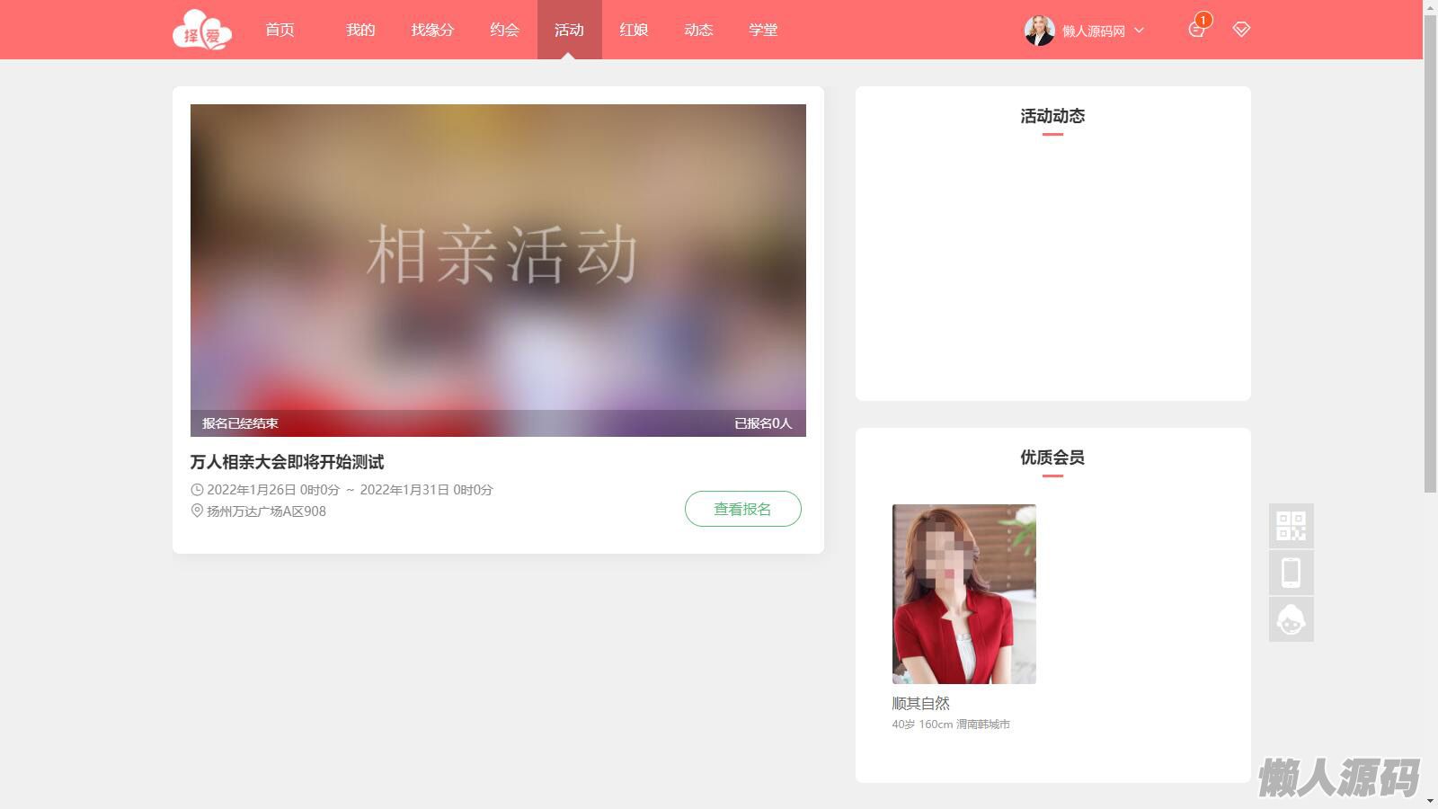Go to 首页 in navigation bar

click(x=280, y=30)
